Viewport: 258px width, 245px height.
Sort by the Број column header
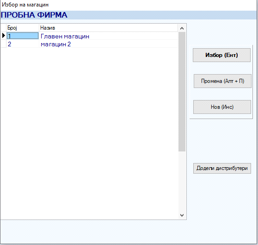click(23, 28)
